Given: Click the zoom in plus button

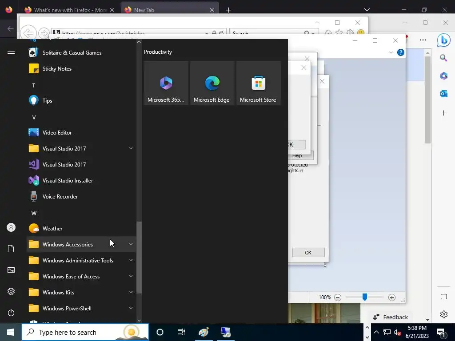Looking at the screenshot, I should (392, 297).
